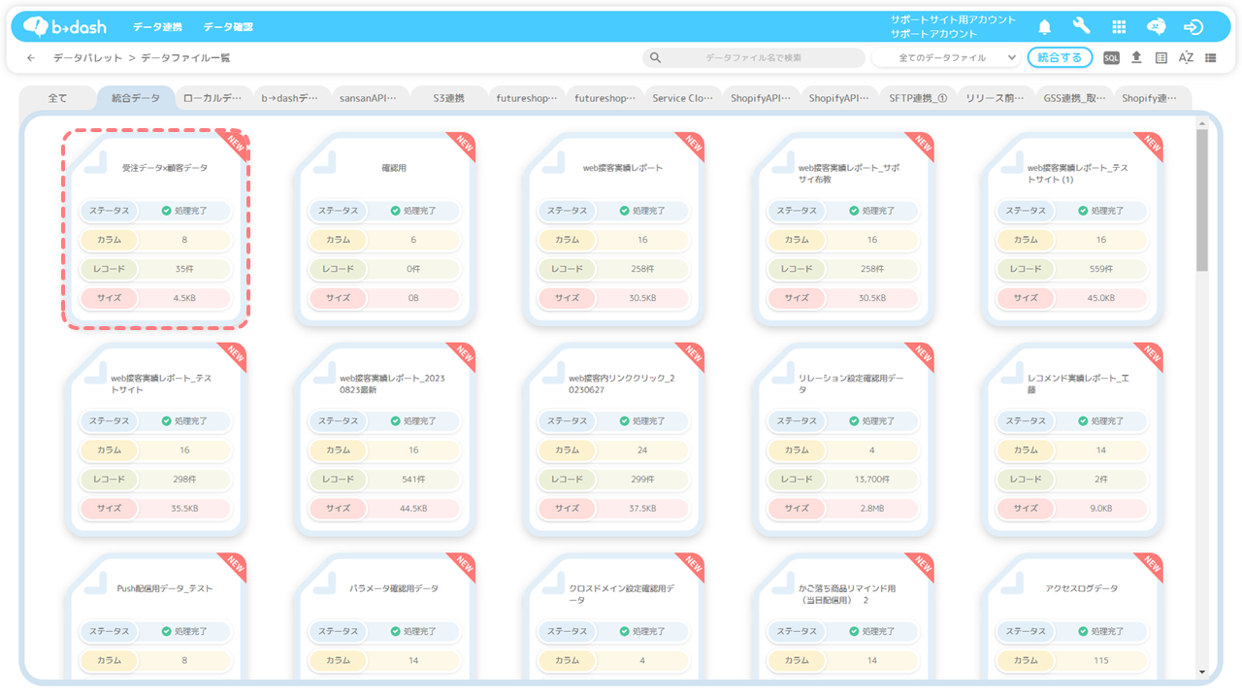
Task: Open the sansanAPI… tab
Action: (x=370, y=98)
